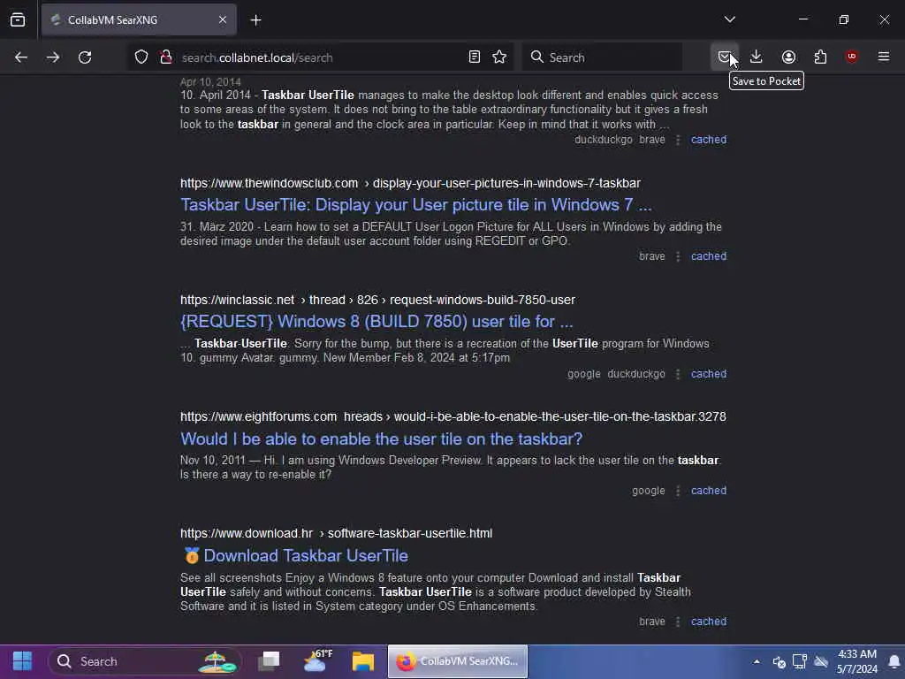Click the address bar URL field
The width and height of the screenshot is (905, 679).
point(320,57)
